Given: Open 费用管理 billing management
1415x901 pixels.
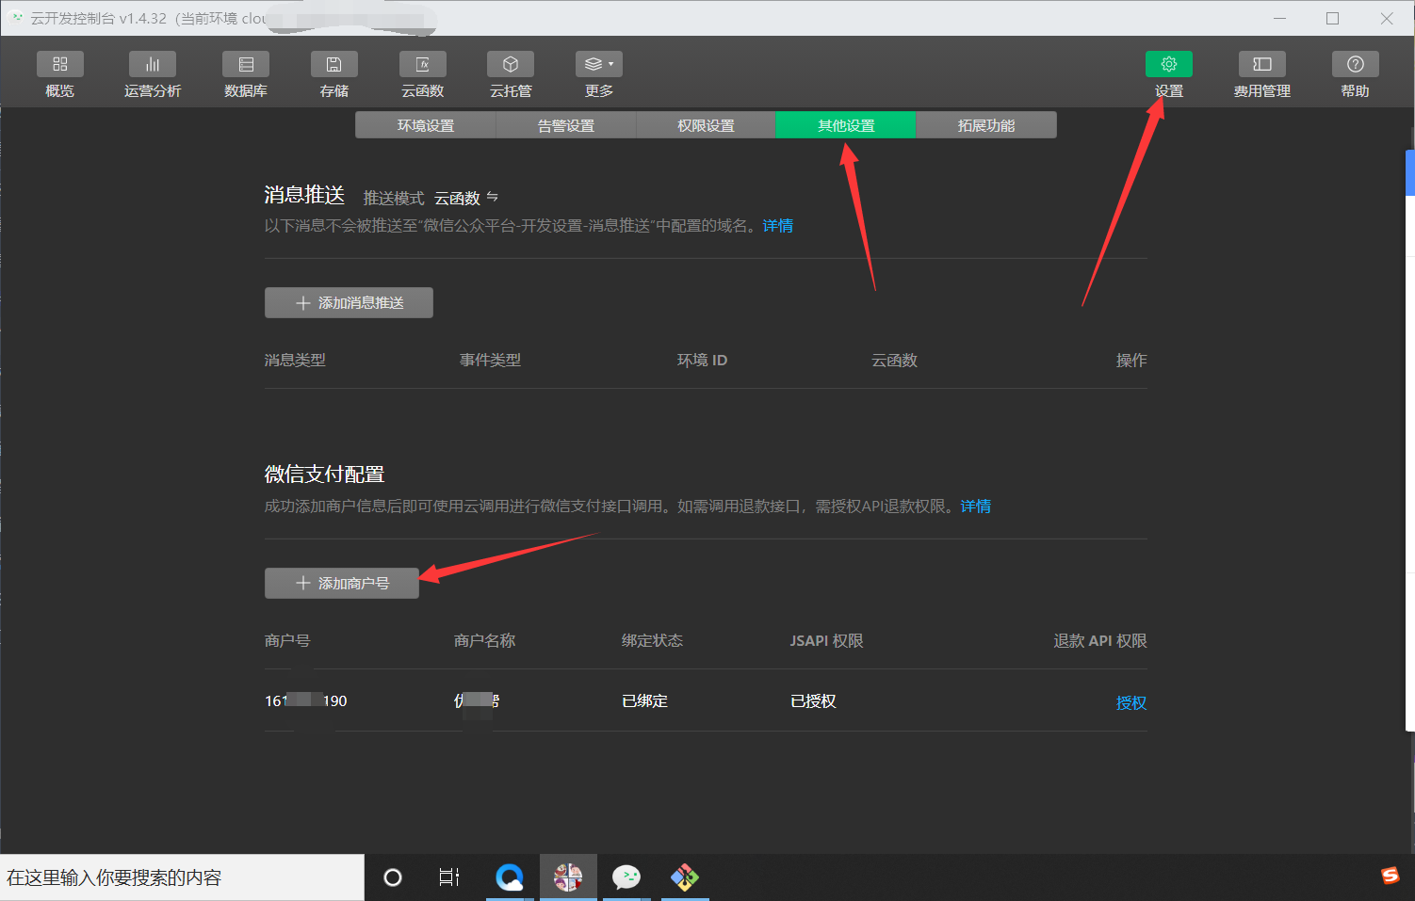Looking at the screenshot, I should click(1260, 73).
